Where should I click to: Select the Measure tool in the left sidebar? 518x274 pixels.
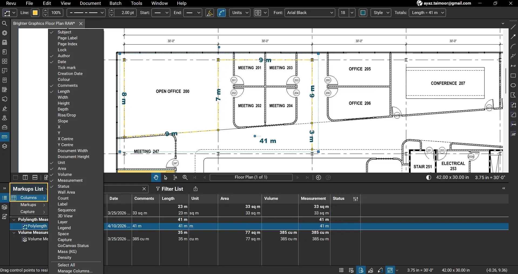[x=4, y=137]
